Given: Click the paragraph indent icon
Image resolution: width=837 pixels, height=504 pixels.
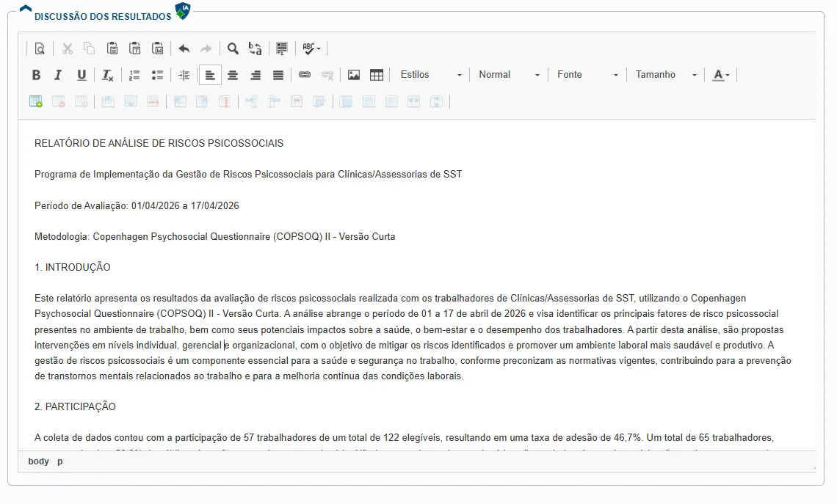Looking at the screenshot, I should [184, 76].
